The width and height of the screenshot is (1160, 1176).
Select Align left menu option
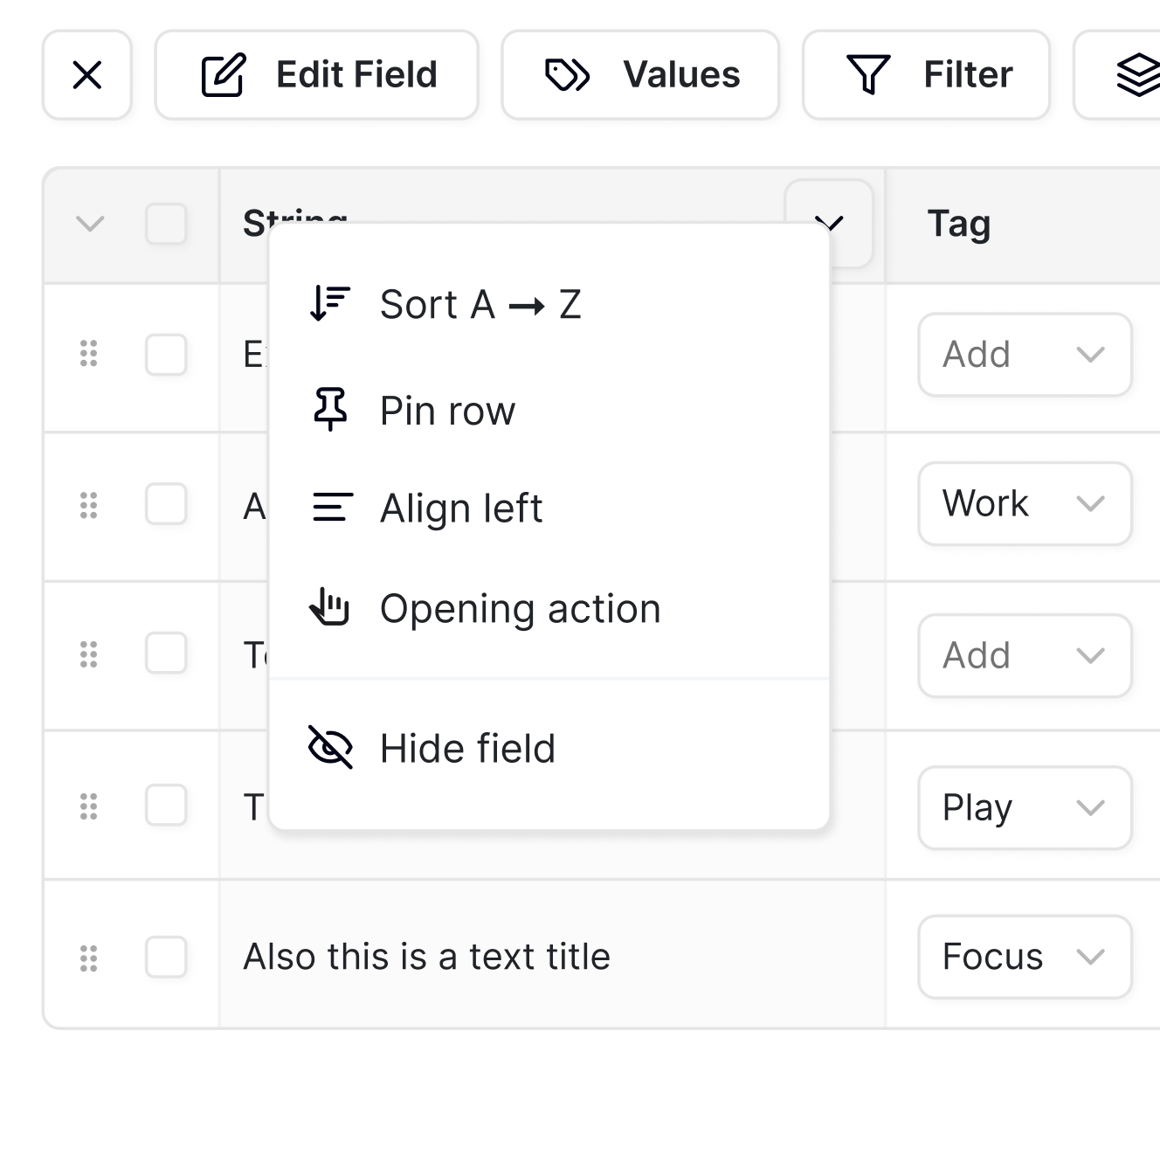[x=461, y=508]
